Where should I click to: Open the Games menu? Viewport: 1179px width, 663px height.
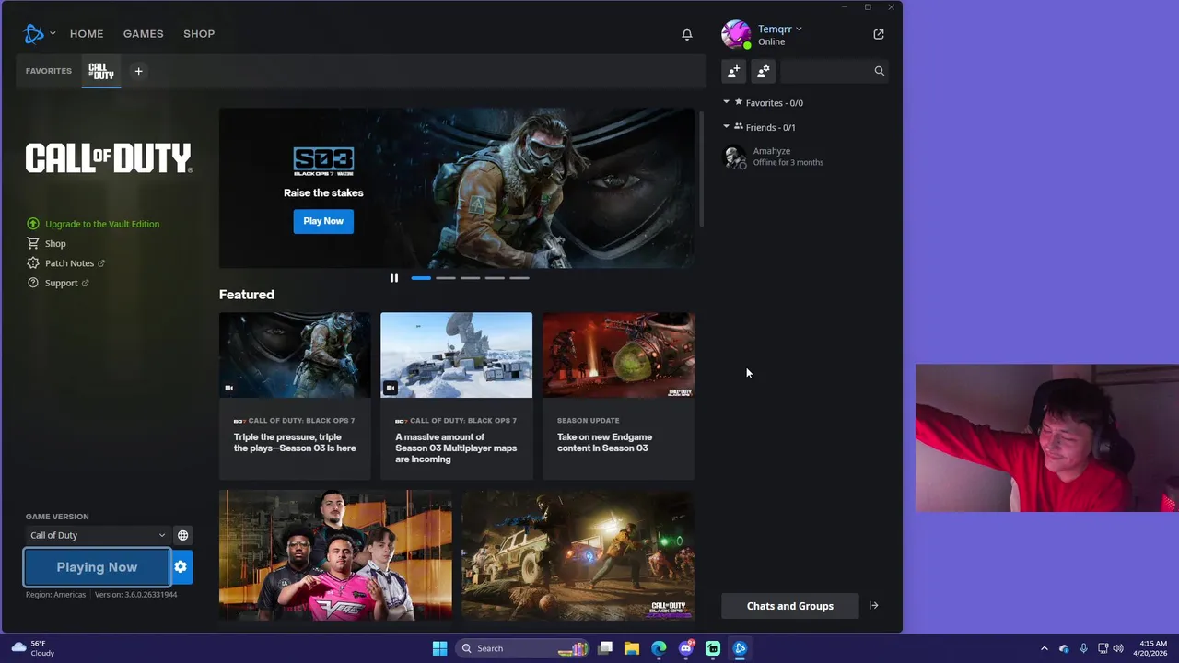[144, 34]
